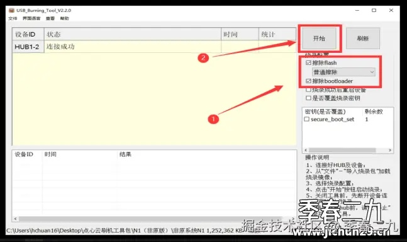Minimize the USB Burning Tool window

[357, 10]
